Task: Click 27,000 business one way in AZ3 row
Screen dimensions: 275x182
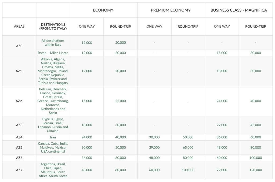Action: tap(222, 125)
